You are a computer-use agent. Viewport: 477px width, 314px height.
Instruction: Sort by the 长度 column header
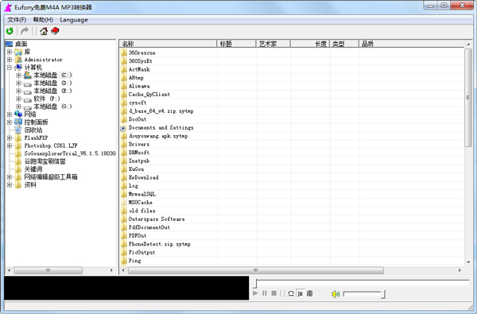(x=310, y=44)
